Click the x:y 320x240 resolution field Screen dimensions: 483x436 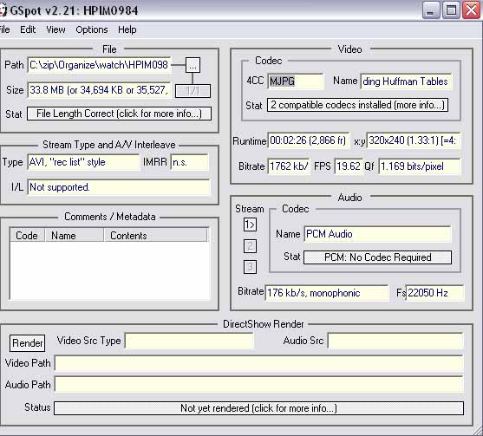(x=414, y=140)
